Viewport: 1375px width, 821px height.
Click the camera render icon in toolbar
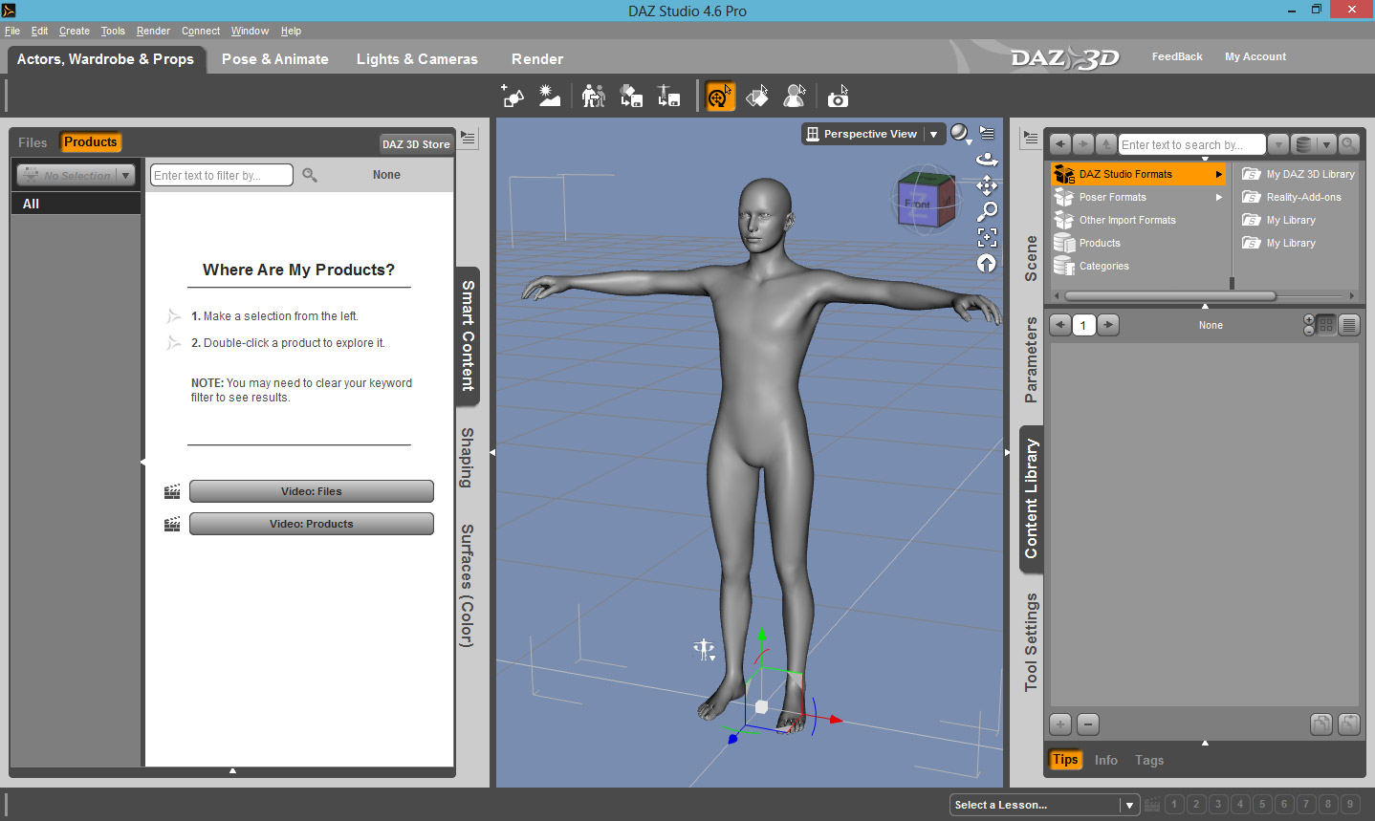pos(838,97)
